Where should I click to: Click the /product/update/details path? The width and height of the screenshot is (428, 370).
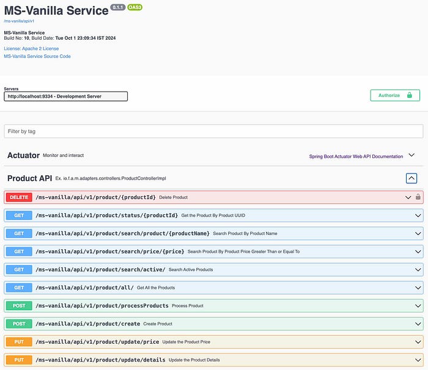100,360
